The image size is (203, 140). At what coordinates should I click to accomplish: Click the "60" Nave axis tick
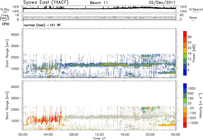coord(181,15)
